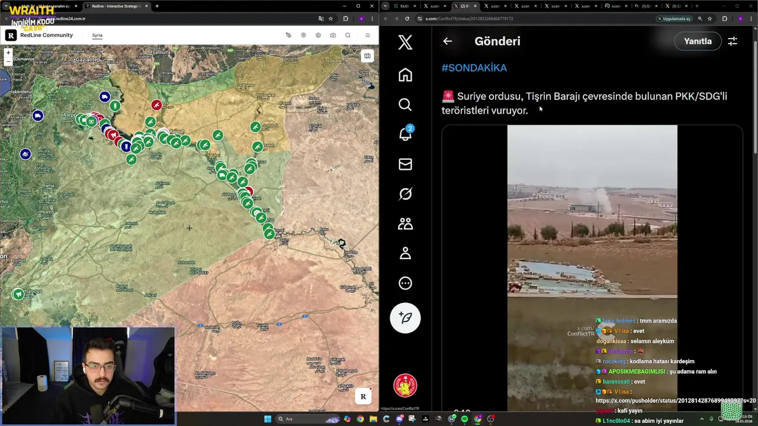Viewport: 758px width, 426px height.
Task: Reload page in right browser window
Action: pos(407,18)
